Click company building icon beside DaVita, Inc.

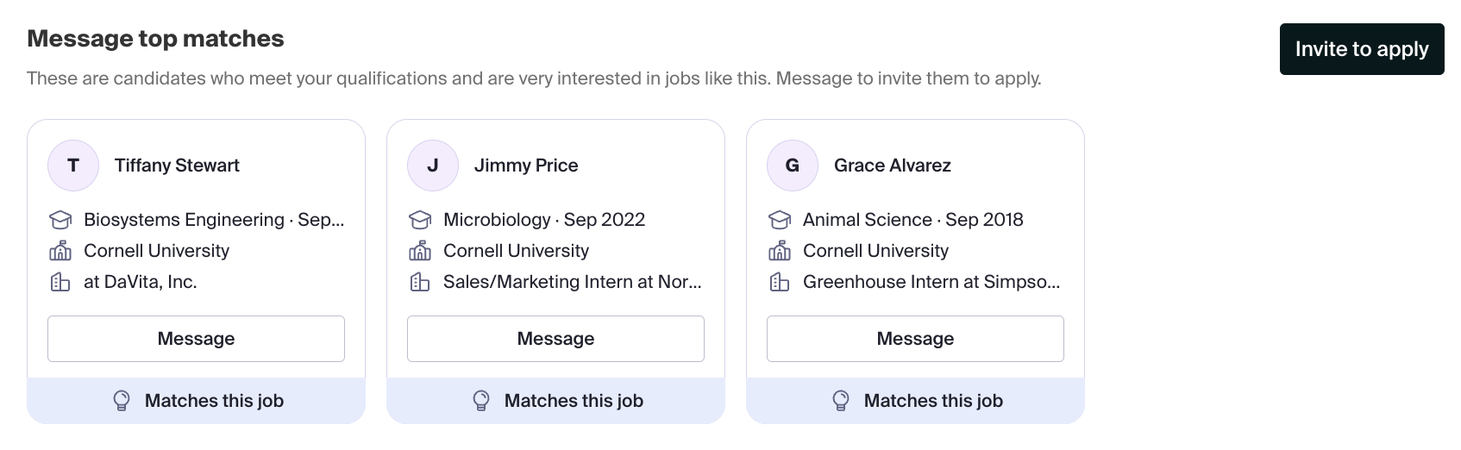pos(60,282)
